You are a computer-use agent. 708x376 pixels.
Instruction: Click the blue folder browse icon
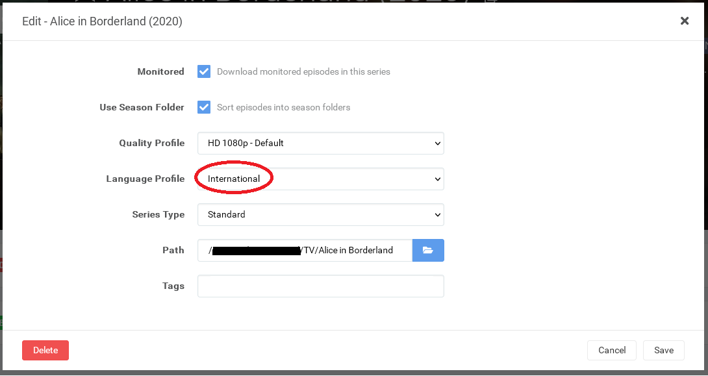point(428,250)
